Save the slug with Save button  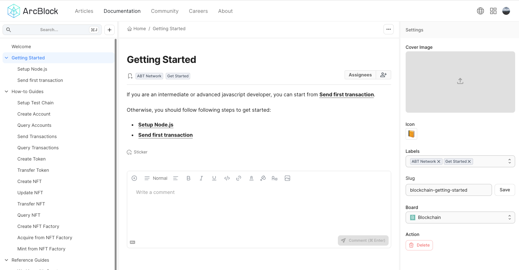505,190
